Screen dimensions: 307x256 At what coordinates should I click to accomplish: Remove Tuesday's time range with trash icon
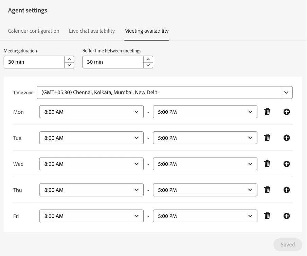[x=267, y=138]
